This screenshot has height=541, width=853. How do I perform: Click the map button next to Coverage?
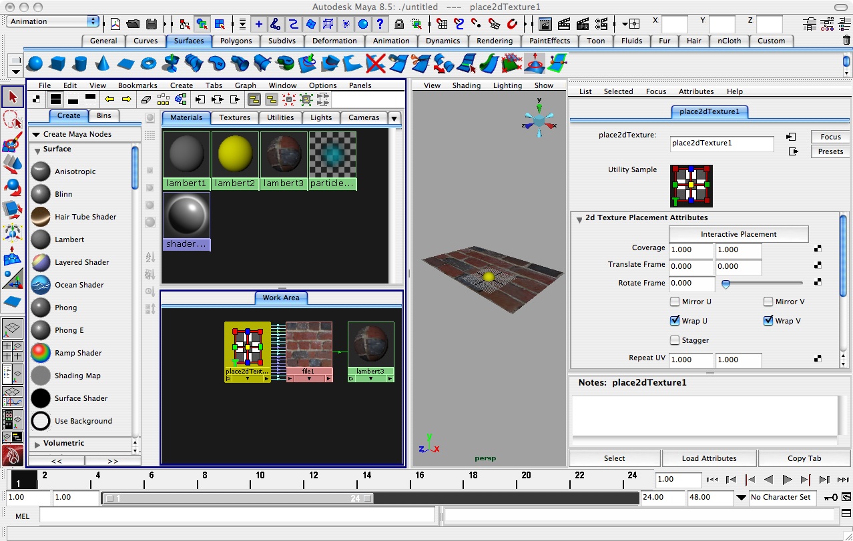[818, 248]
